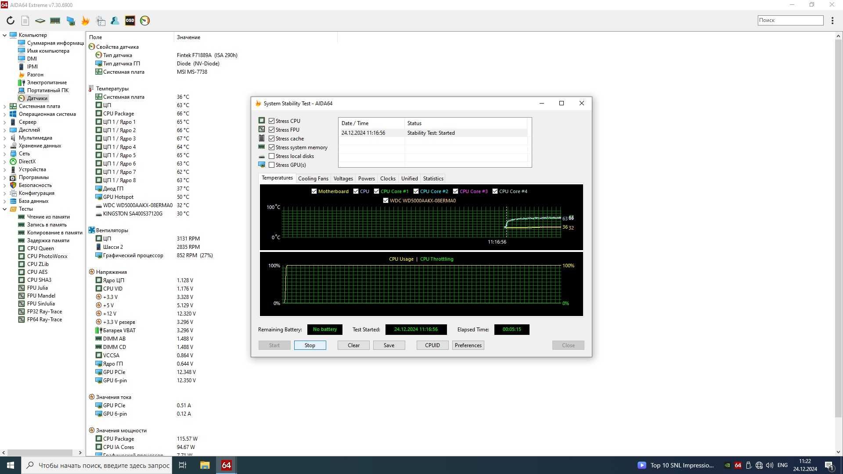Image resolution: width=843 pixels, height=474 pixels.
Task: Open the monitor diagnostics toolbar icon
Action: coord(71,21)
